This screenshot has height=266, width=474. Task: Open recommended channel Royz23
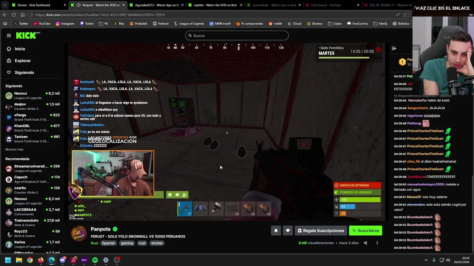pos(33,233)
